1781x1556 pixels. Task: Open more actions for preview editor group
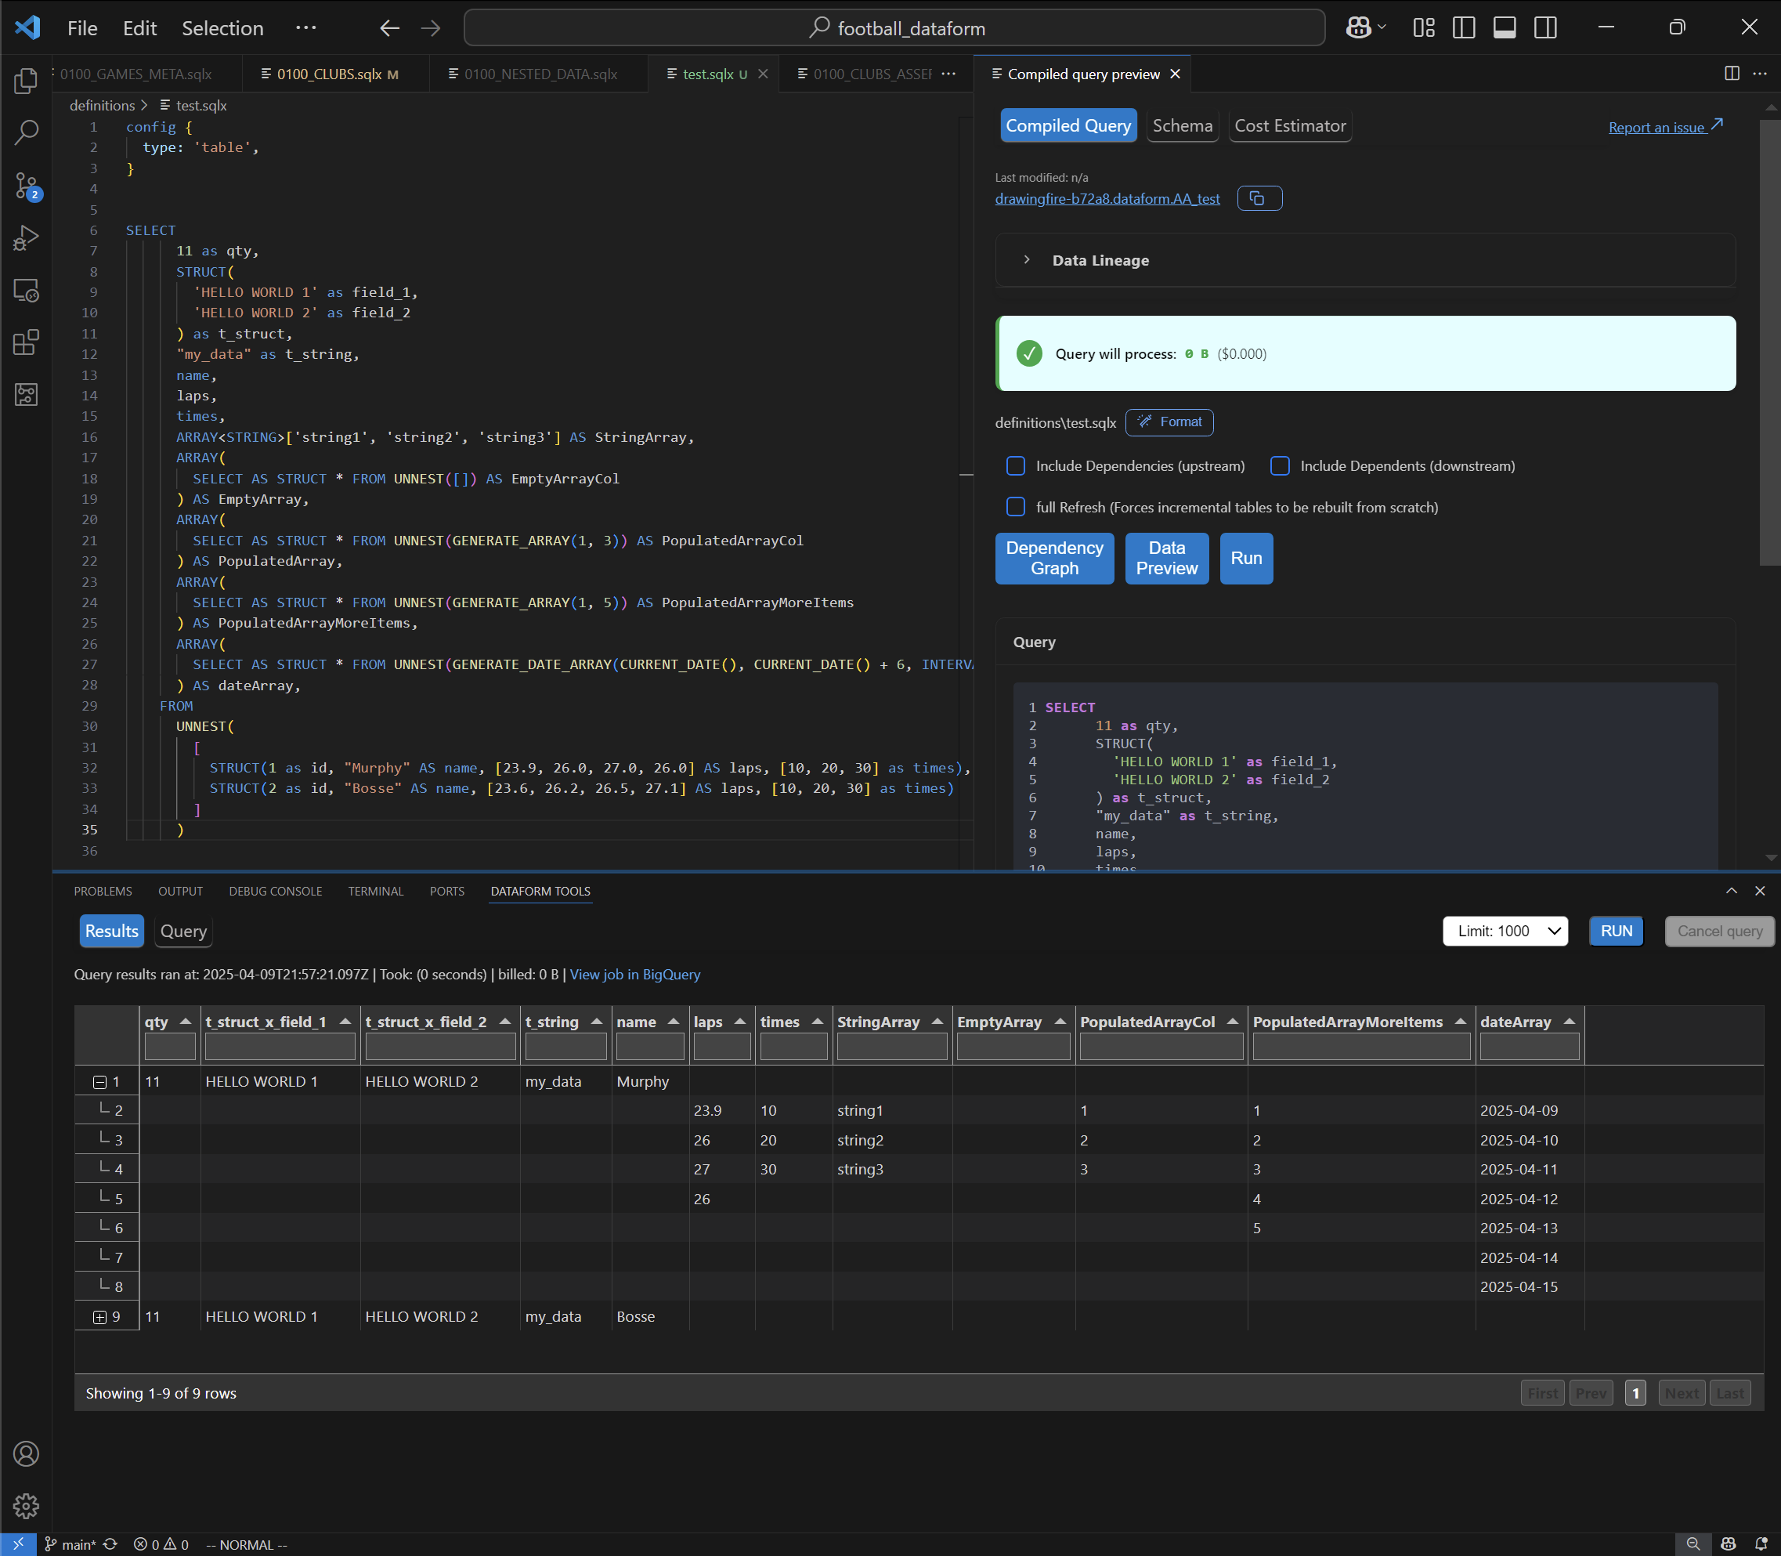coord(1760,74)
